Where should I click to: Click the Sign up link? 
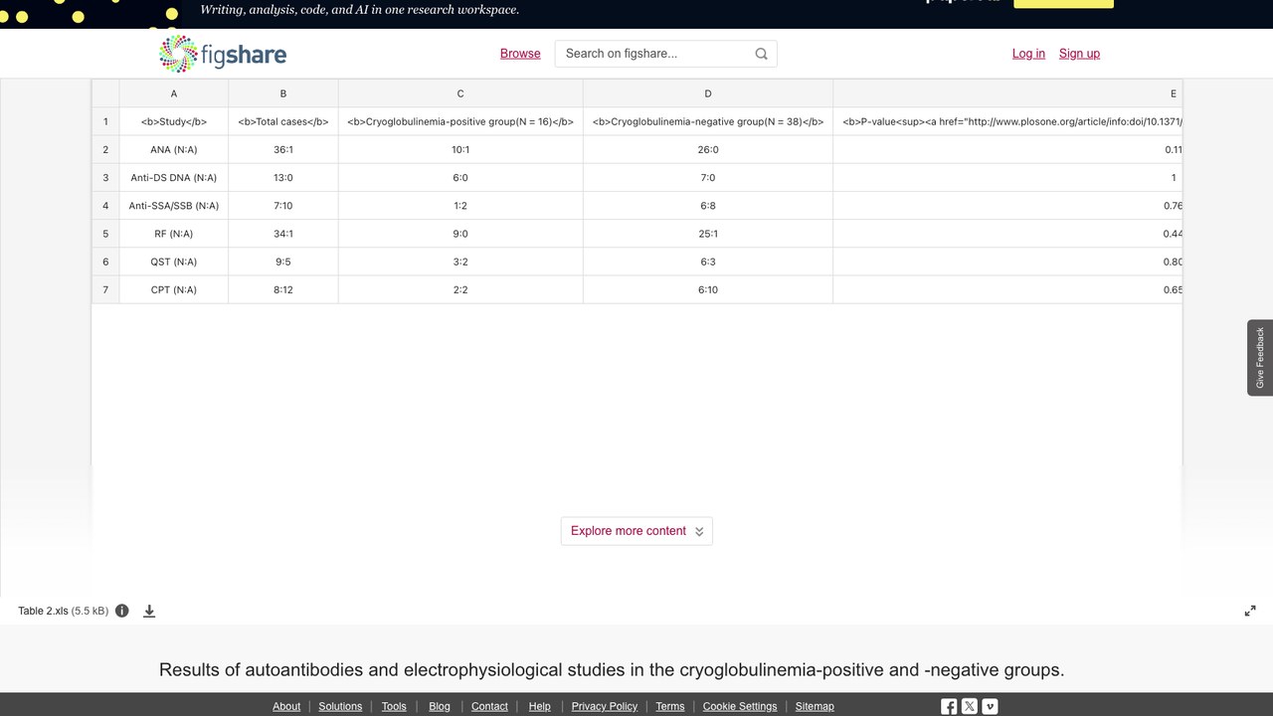pyautogui.click(x=1079, y=54)
